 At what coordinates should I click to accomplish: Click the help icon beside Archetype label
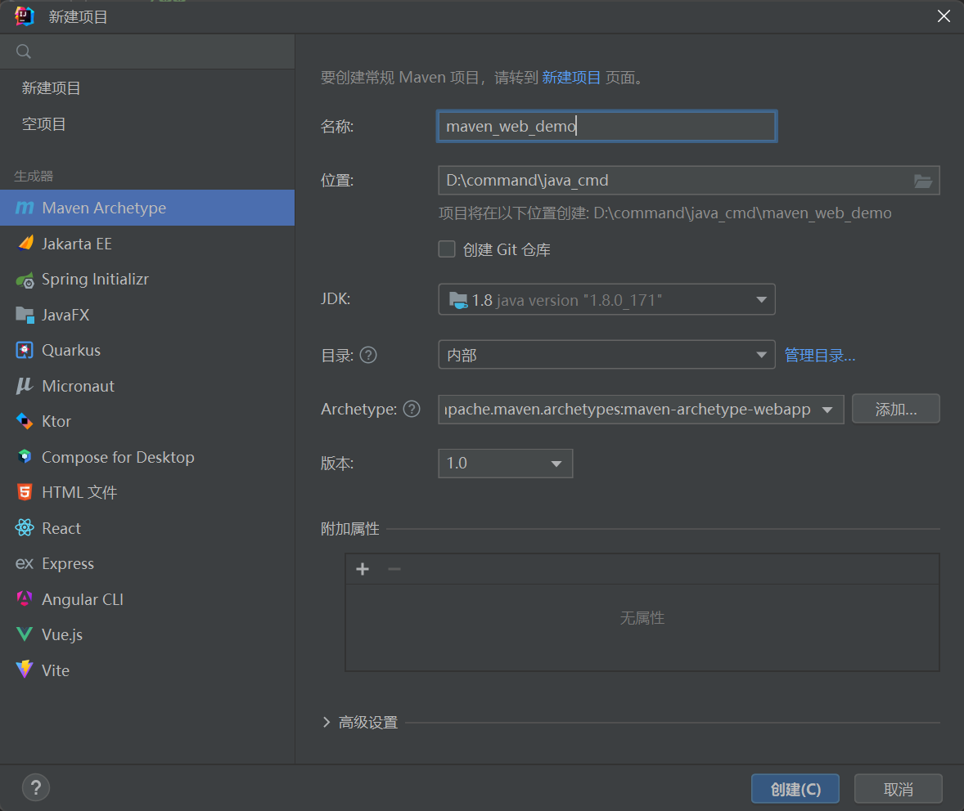click(412, 409)
